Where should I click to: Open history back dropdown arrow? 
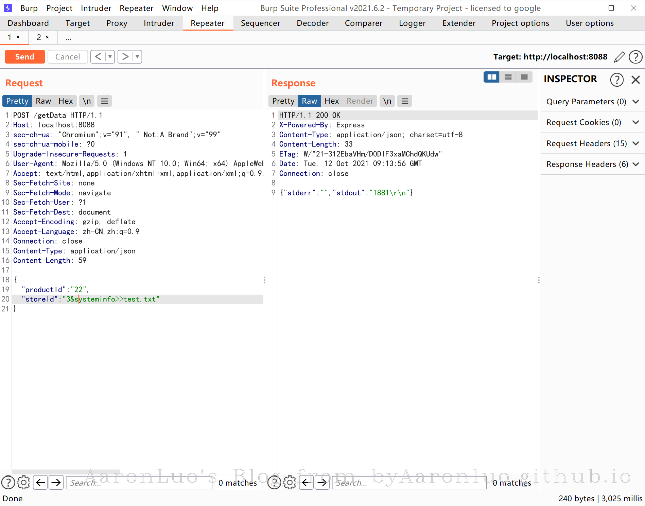click(x=110, y=56)
